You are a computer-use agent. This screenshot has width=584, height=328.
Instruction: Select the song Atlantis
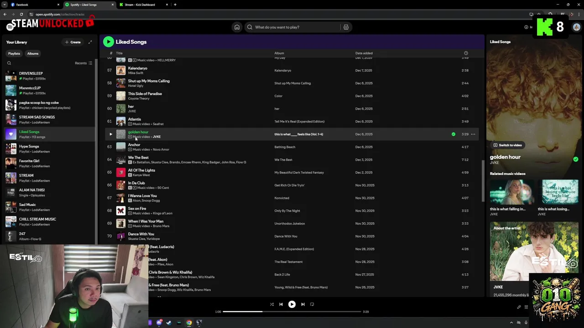(134, 119)
